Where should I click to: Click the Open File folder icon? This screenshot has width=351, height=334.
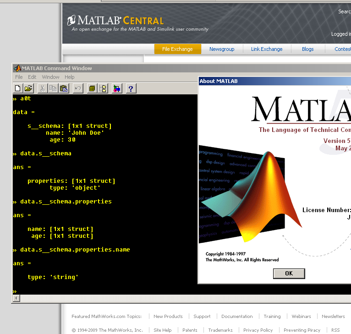(28, 88)
